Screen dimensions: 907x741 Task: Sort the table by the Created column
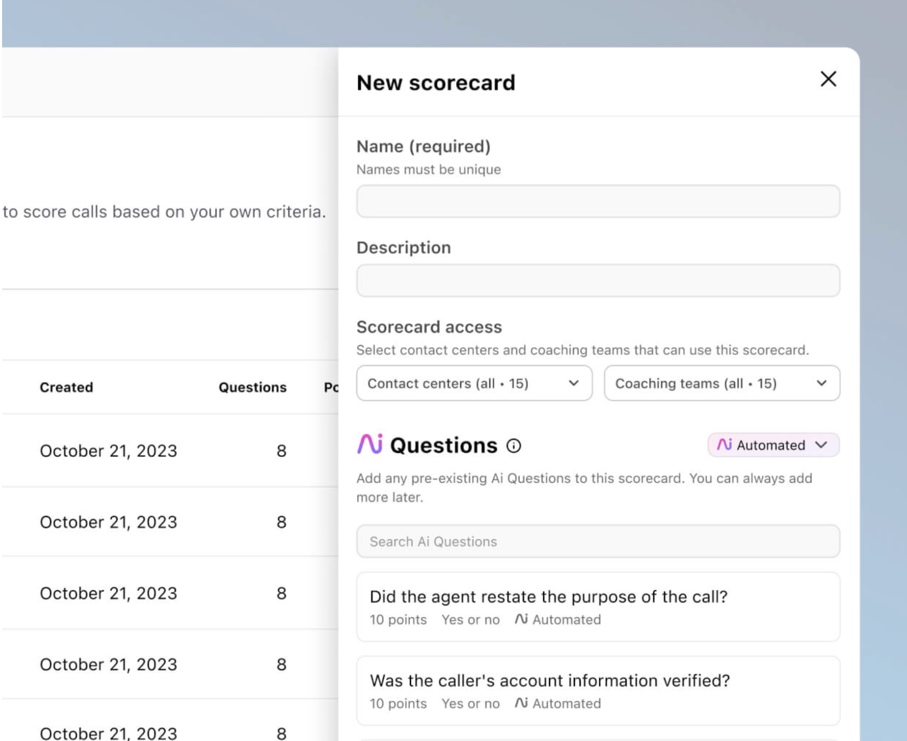tap(66, 387)
